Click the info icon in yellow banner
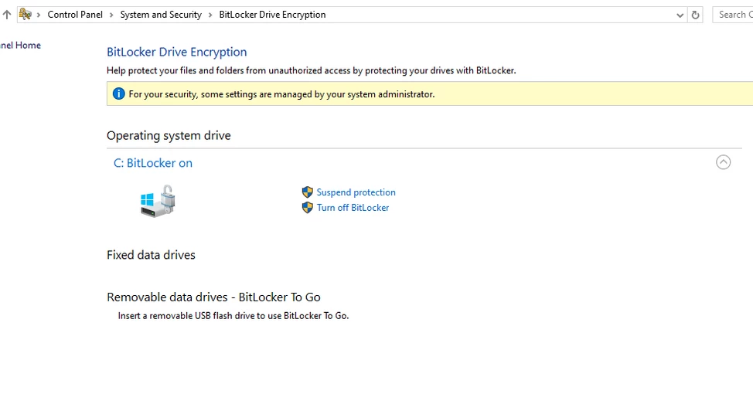Viewport: 753px width, 394px height. click(118, 94)
